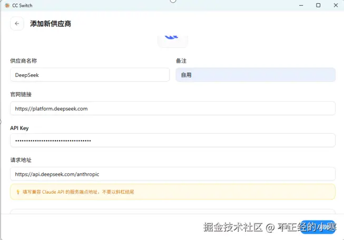Click the CC Switch title text
Image resolution: width=344 pixels, height=240 pixels.
click(x=22, y=5)
